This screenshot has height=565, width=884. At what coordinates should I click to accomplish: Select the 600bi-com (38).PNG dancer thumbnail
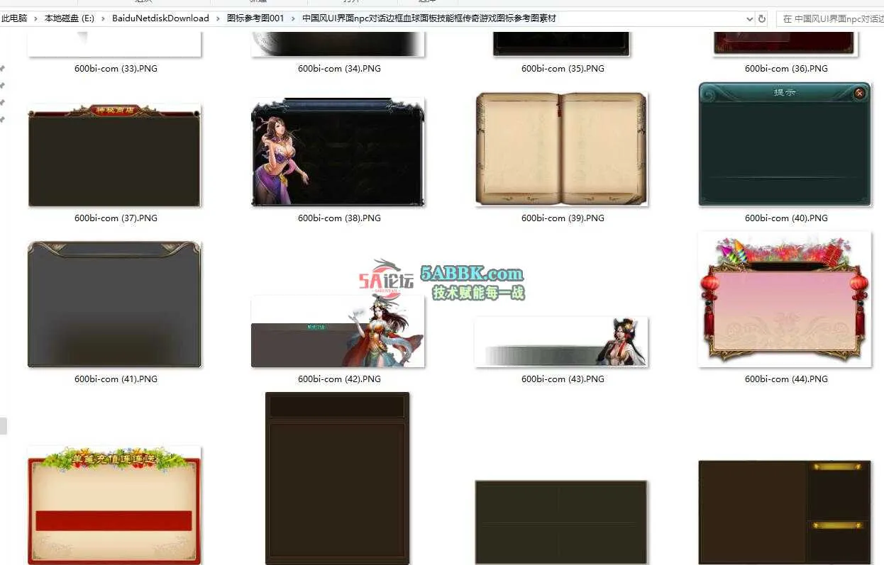click(x=338, y=152)
